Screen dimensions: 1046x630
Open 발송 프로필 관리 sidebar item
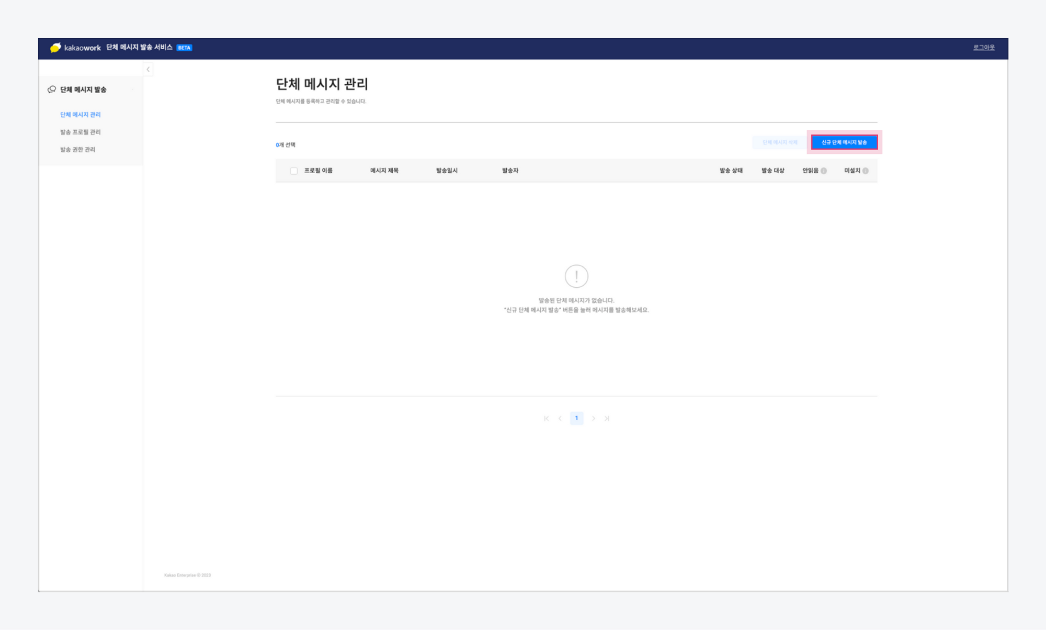[80, 132]
